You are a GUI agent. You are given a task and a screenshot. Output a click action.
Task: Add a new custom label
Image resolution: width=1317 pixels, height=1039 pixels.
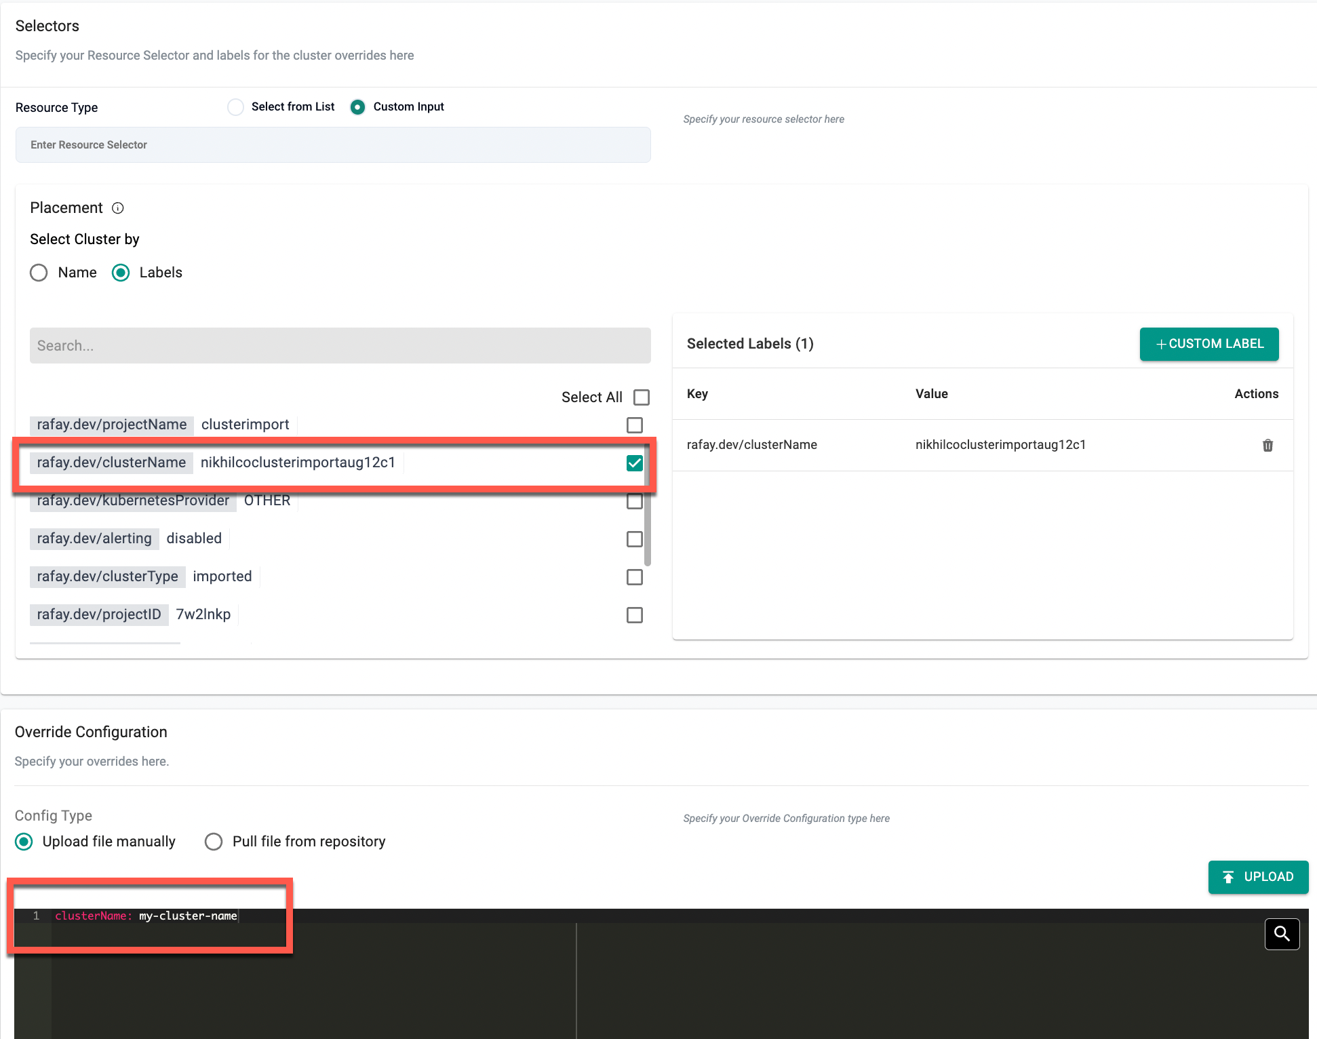click(x=1209, y=344)
